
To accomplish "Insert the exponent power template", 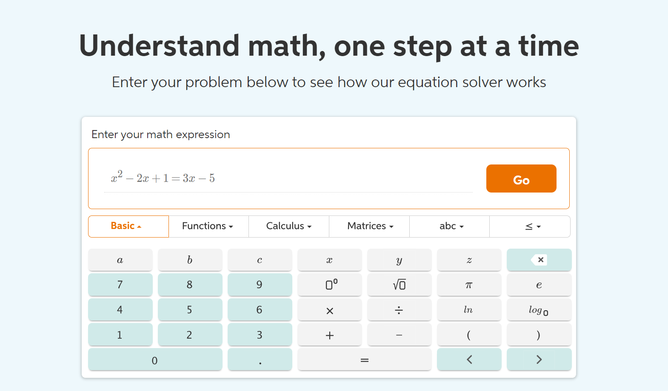I will [330, 284].
